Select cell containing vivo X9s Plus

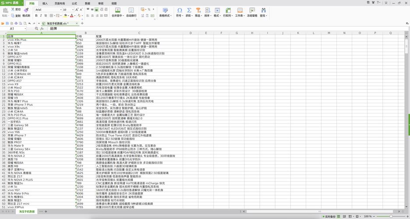41,40
